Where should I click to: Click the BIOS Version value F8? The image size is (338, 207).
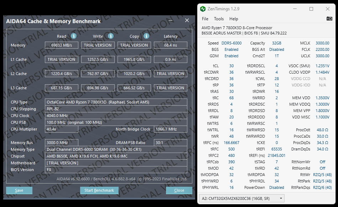tap(116, 170)
